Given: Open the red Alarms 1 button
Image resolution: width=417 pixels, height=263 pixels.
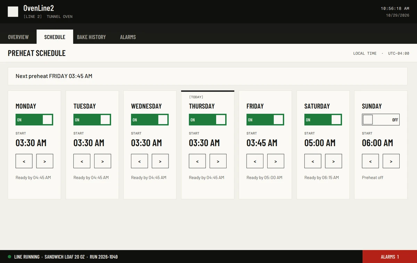Looking at the screenshot, I should (x=390, y=257).
